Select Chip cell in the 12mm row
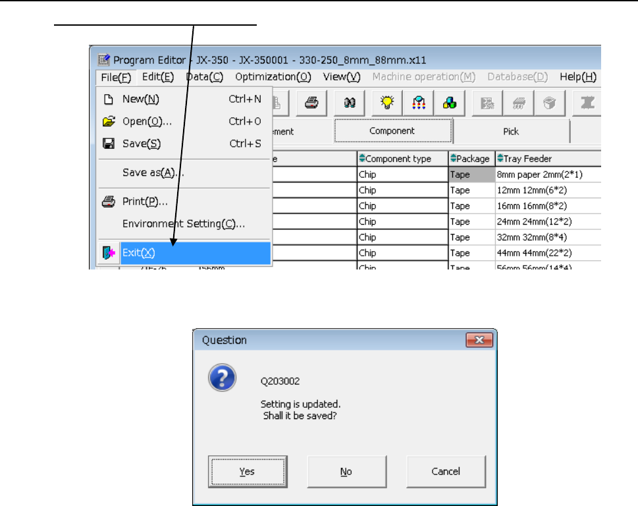The width and height of the screenshot is (638, 506). pyautogui.click(x=402, y=190)
